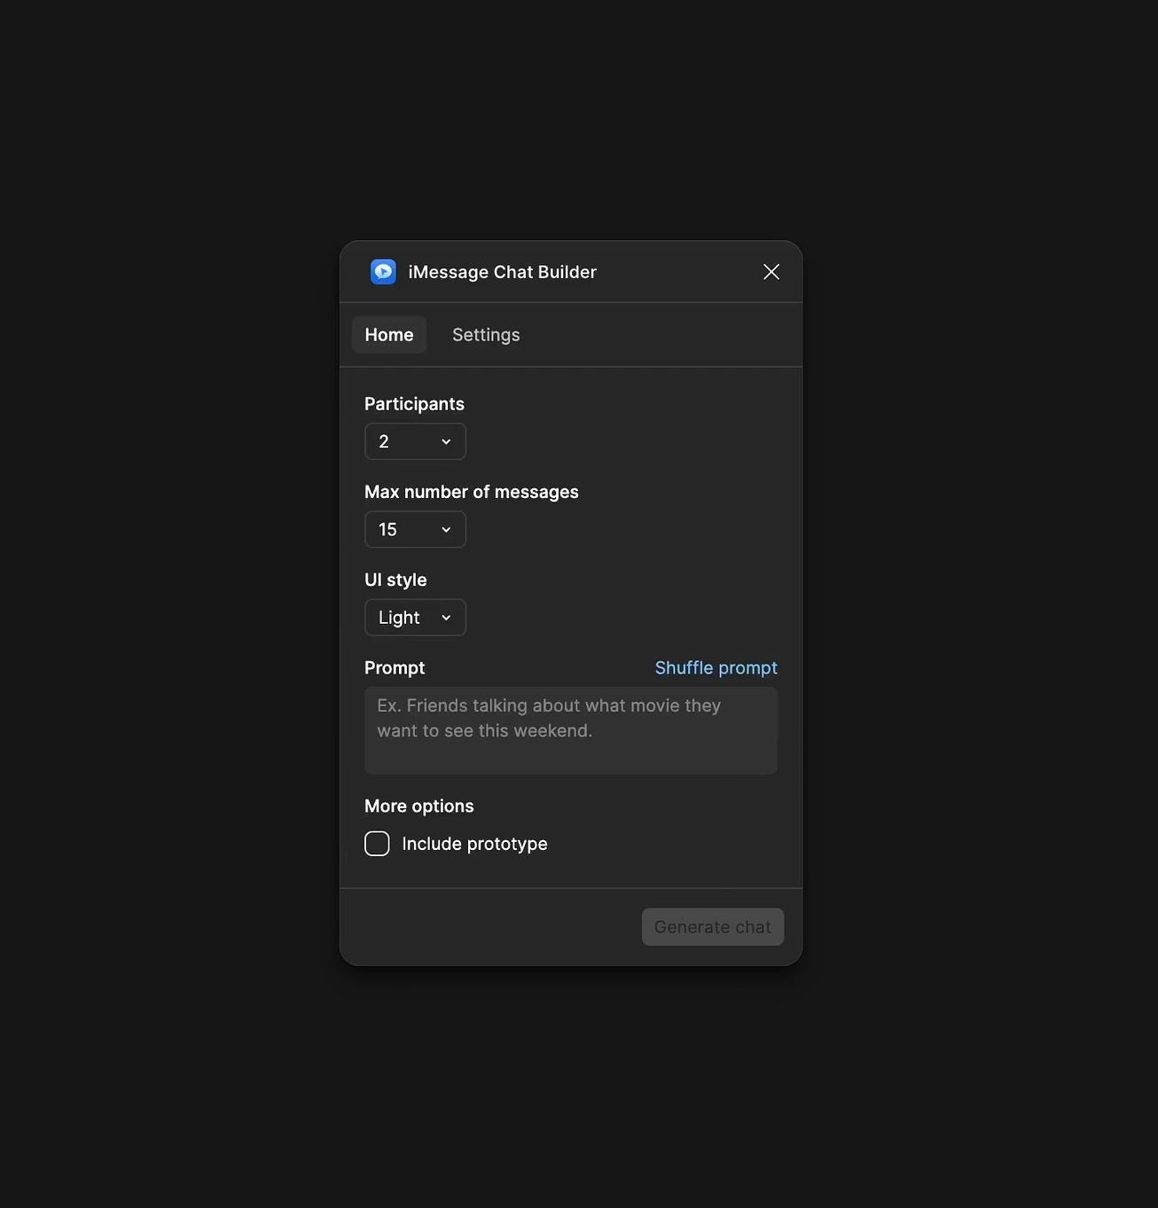Click the iMessage Chat Builder title text
This screenshot has width=1158, height=1208.
pos(503,272)
